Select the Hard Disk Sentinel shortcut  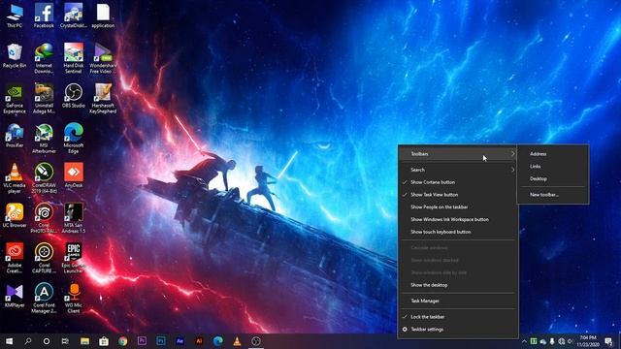pyautogui.click(x=74, y=59)
